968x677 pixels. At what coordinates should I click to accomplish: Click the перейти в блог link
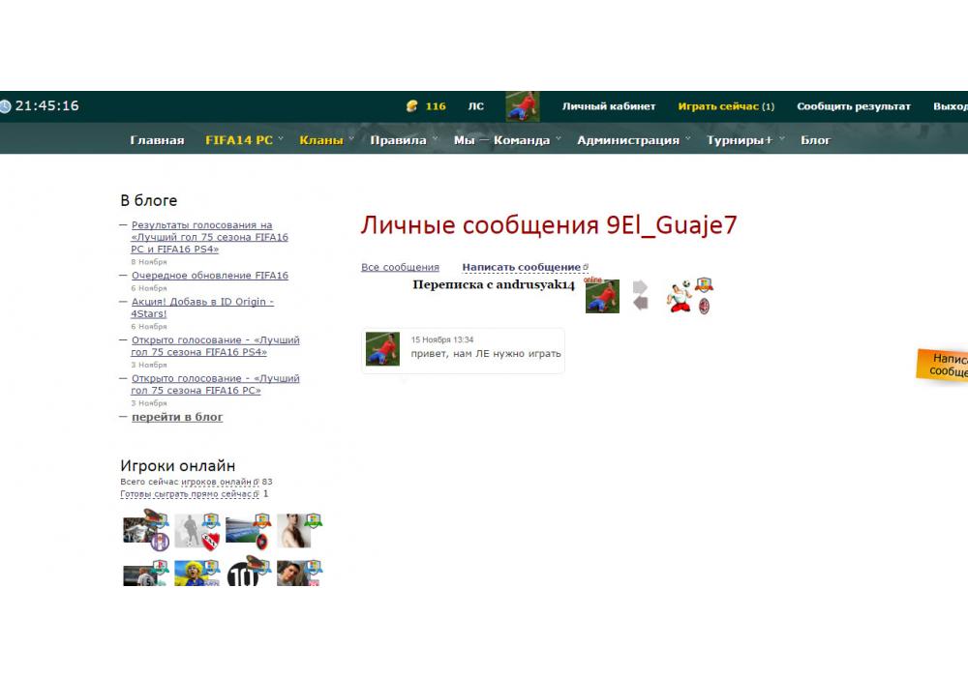coord(177,417)
